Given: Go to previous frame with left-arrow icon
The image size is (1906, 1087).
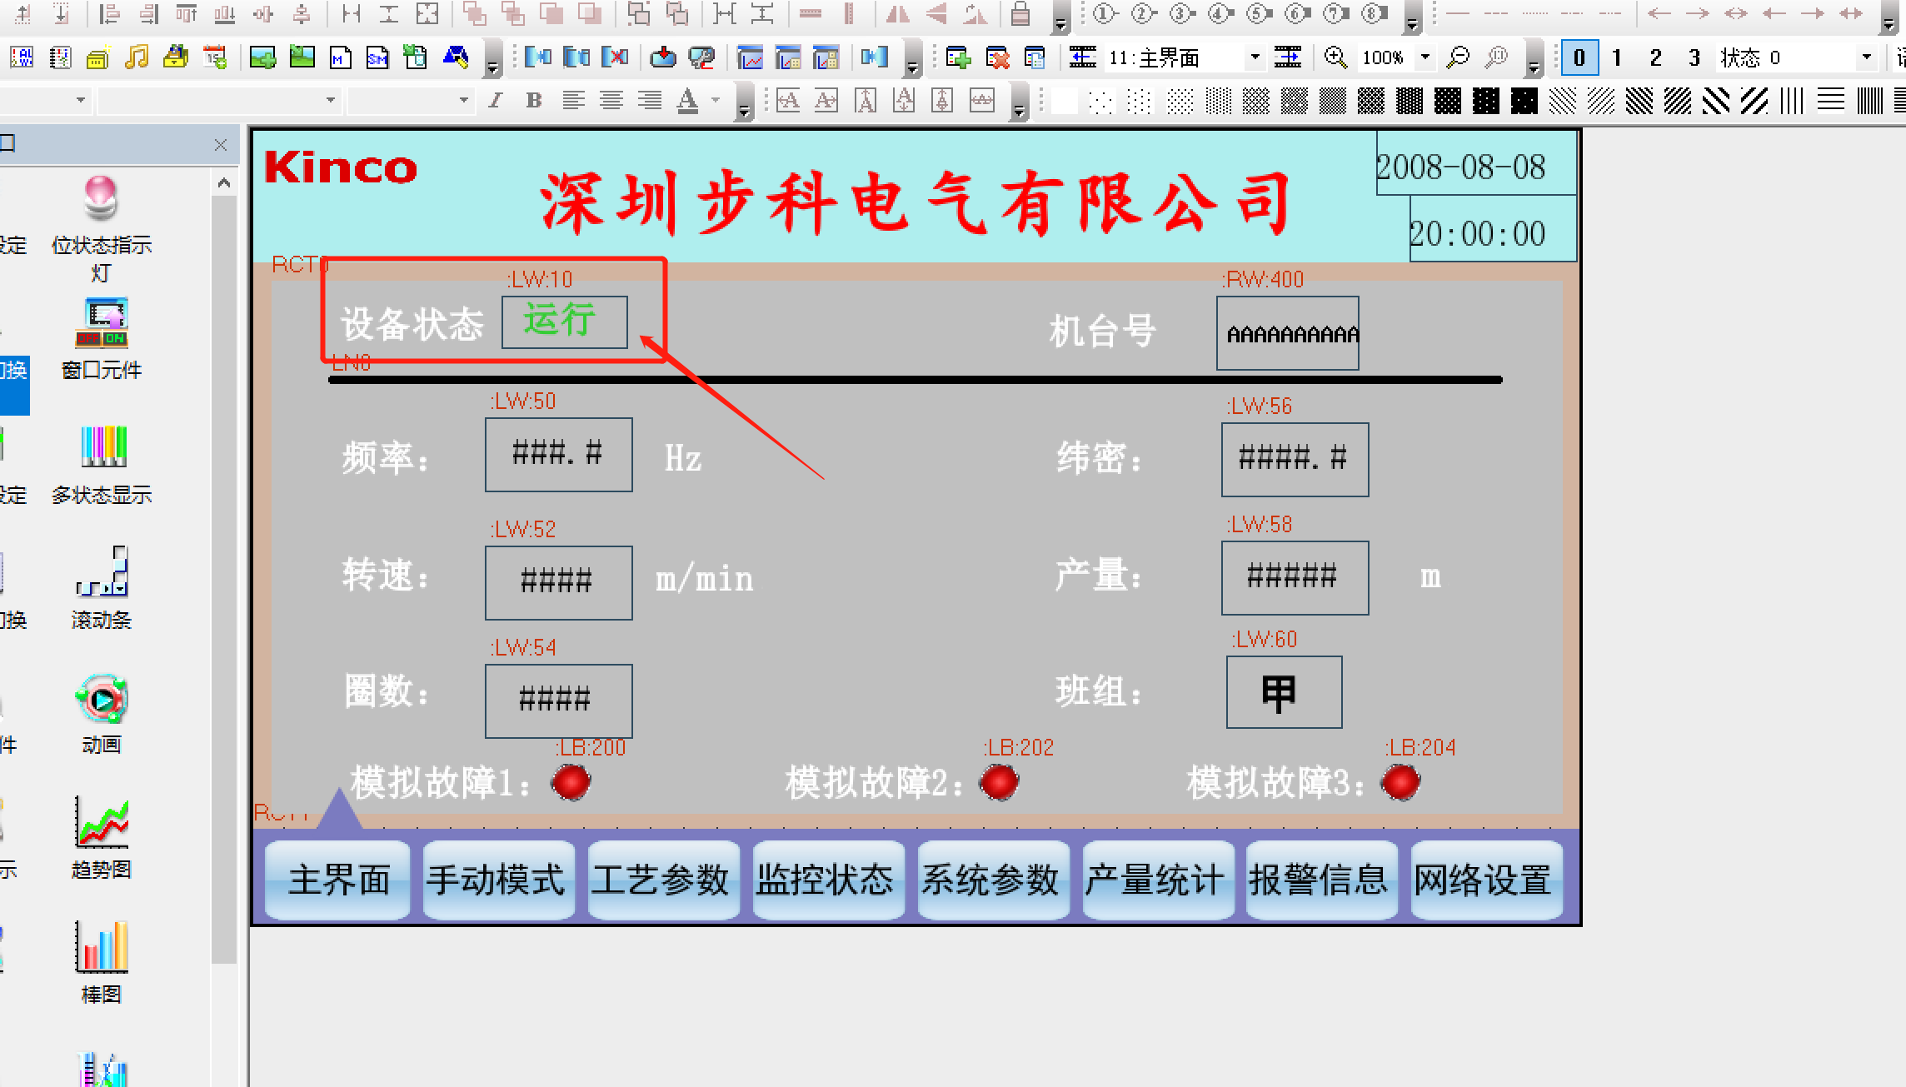Looking at the screenshot, I should coord(1083,57).
